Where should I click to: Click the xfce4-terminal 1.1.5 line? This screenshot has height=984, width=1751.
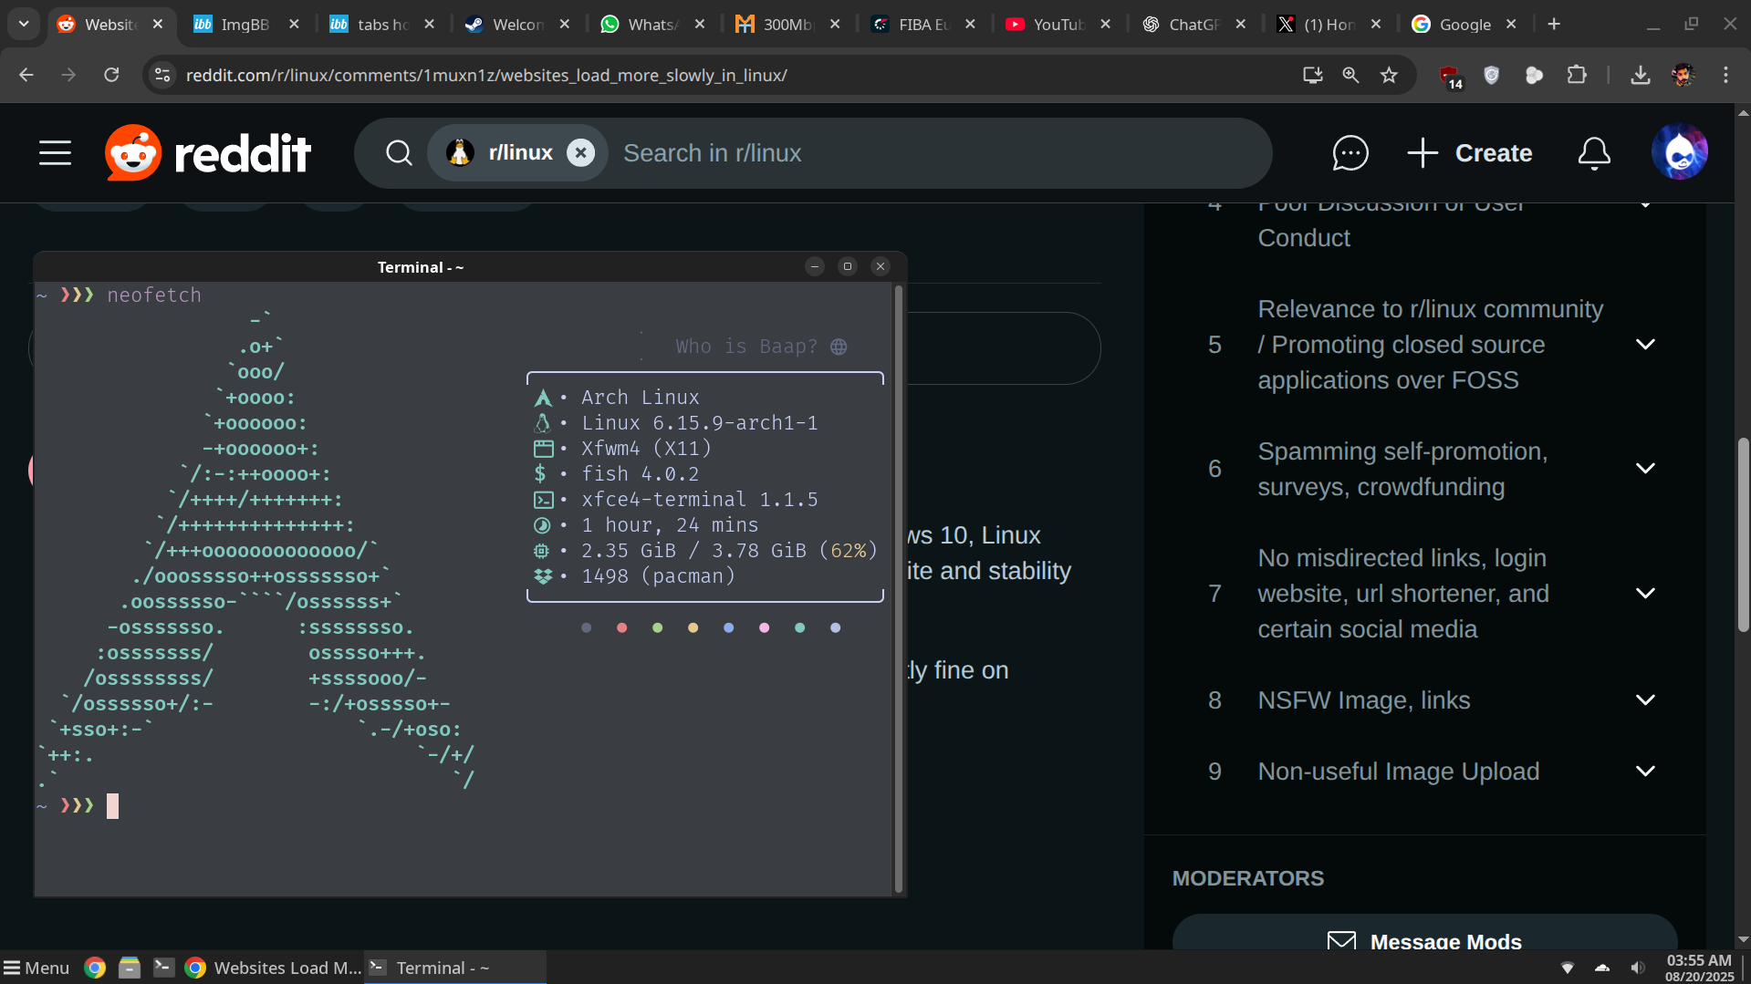(x=700, y=500)
